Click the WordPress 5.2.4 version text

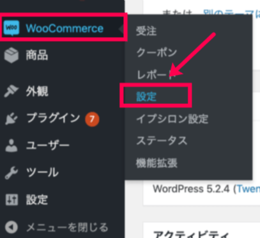pyautogui.click(x=191, y=189)
